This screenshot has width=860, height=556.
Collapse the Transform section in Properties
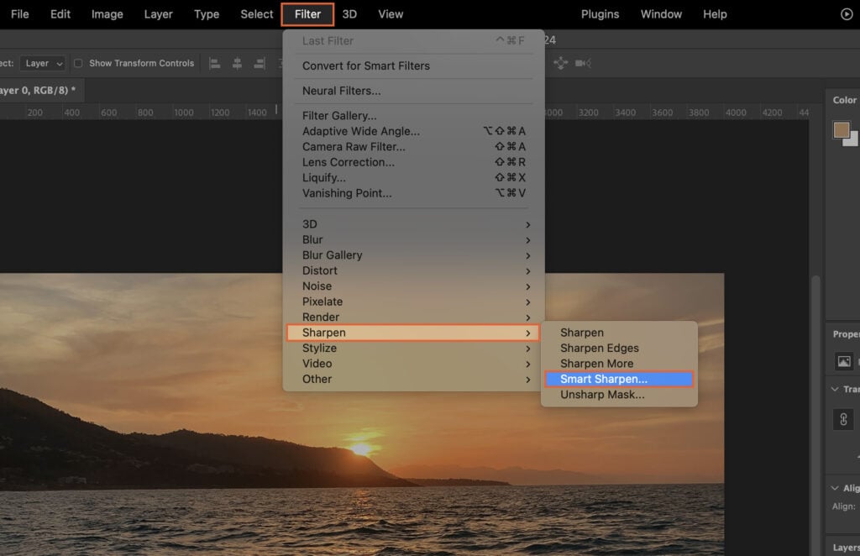coord(836,389)
